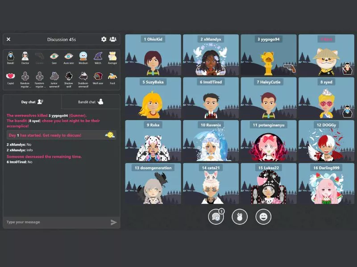Close the discussion panel with X
The width and height of the screenshot is (357, 267).
(x=8, y=39)
